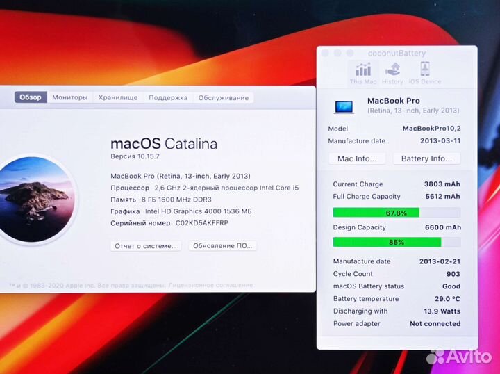The height and width of the screenshot is (374, 500).
Task: Close the coconutBattery window
Action: click(325, 53)
